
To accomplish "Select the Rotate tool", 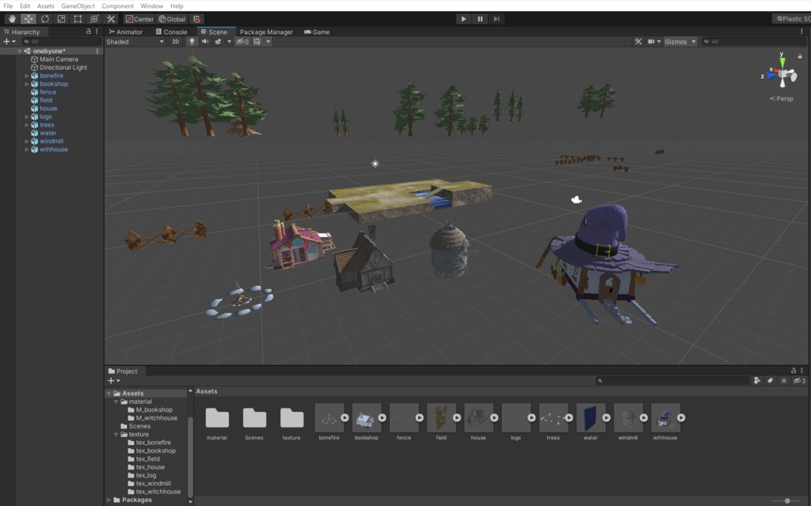I will [44, 19].
